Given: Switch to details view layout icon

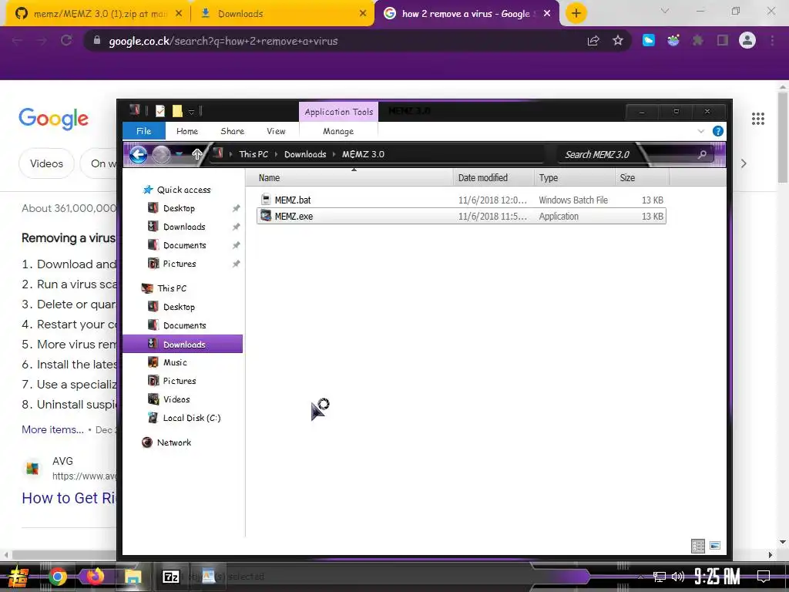Looking at the screenshot, I should pos(698,546).
